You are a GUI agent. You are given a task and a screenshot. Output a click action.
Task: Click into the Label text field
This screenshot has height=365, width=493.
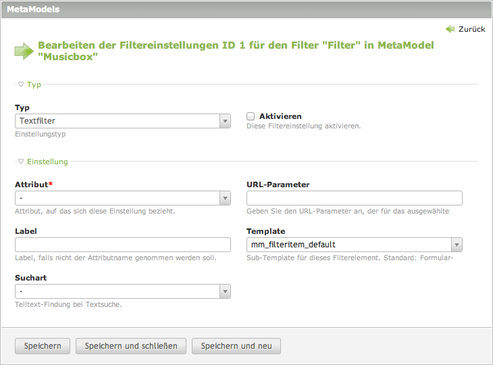(123, 245)
